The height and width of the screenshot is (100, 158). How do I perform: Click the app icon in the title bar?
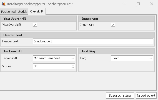click(x=4, y=4)
